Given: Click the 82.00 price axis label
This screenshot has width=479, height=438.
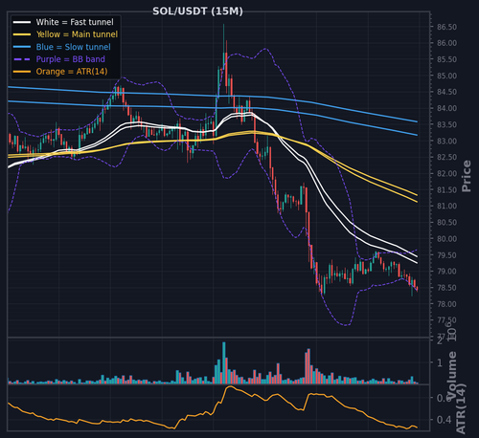Looking at the screenshot, I should point(446,174).
